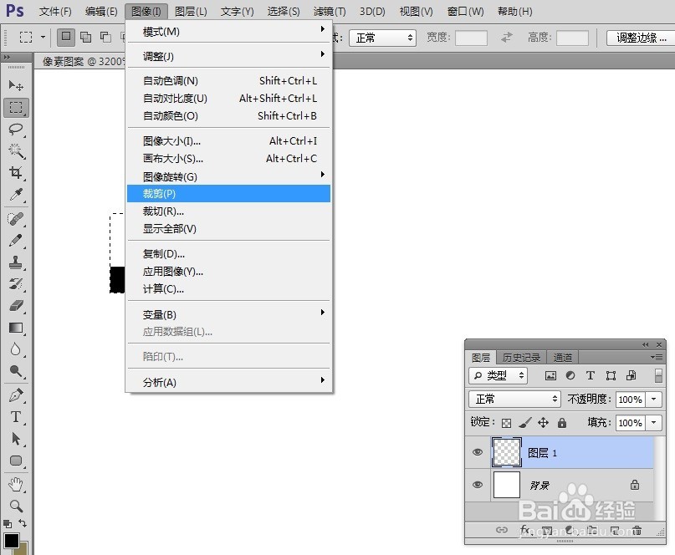Open the layer filter 类型 dropdown
This screenshot has width=675, height=555.
[x=498, y=375]
